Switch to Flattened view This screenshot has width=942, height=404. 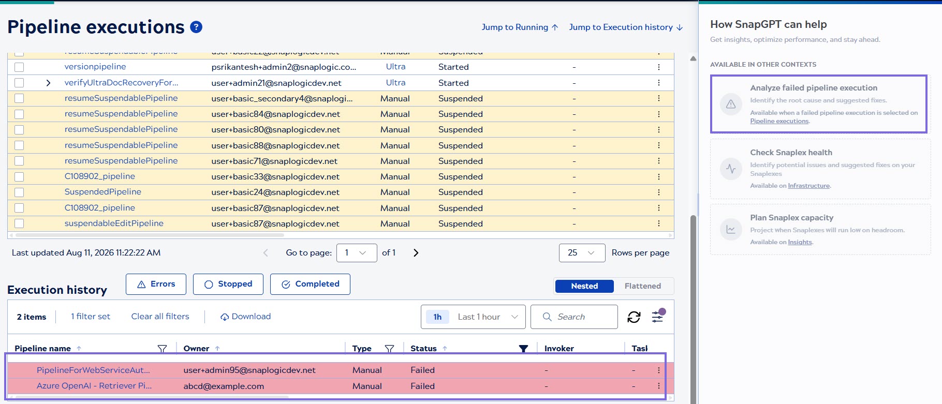point(642,286)
